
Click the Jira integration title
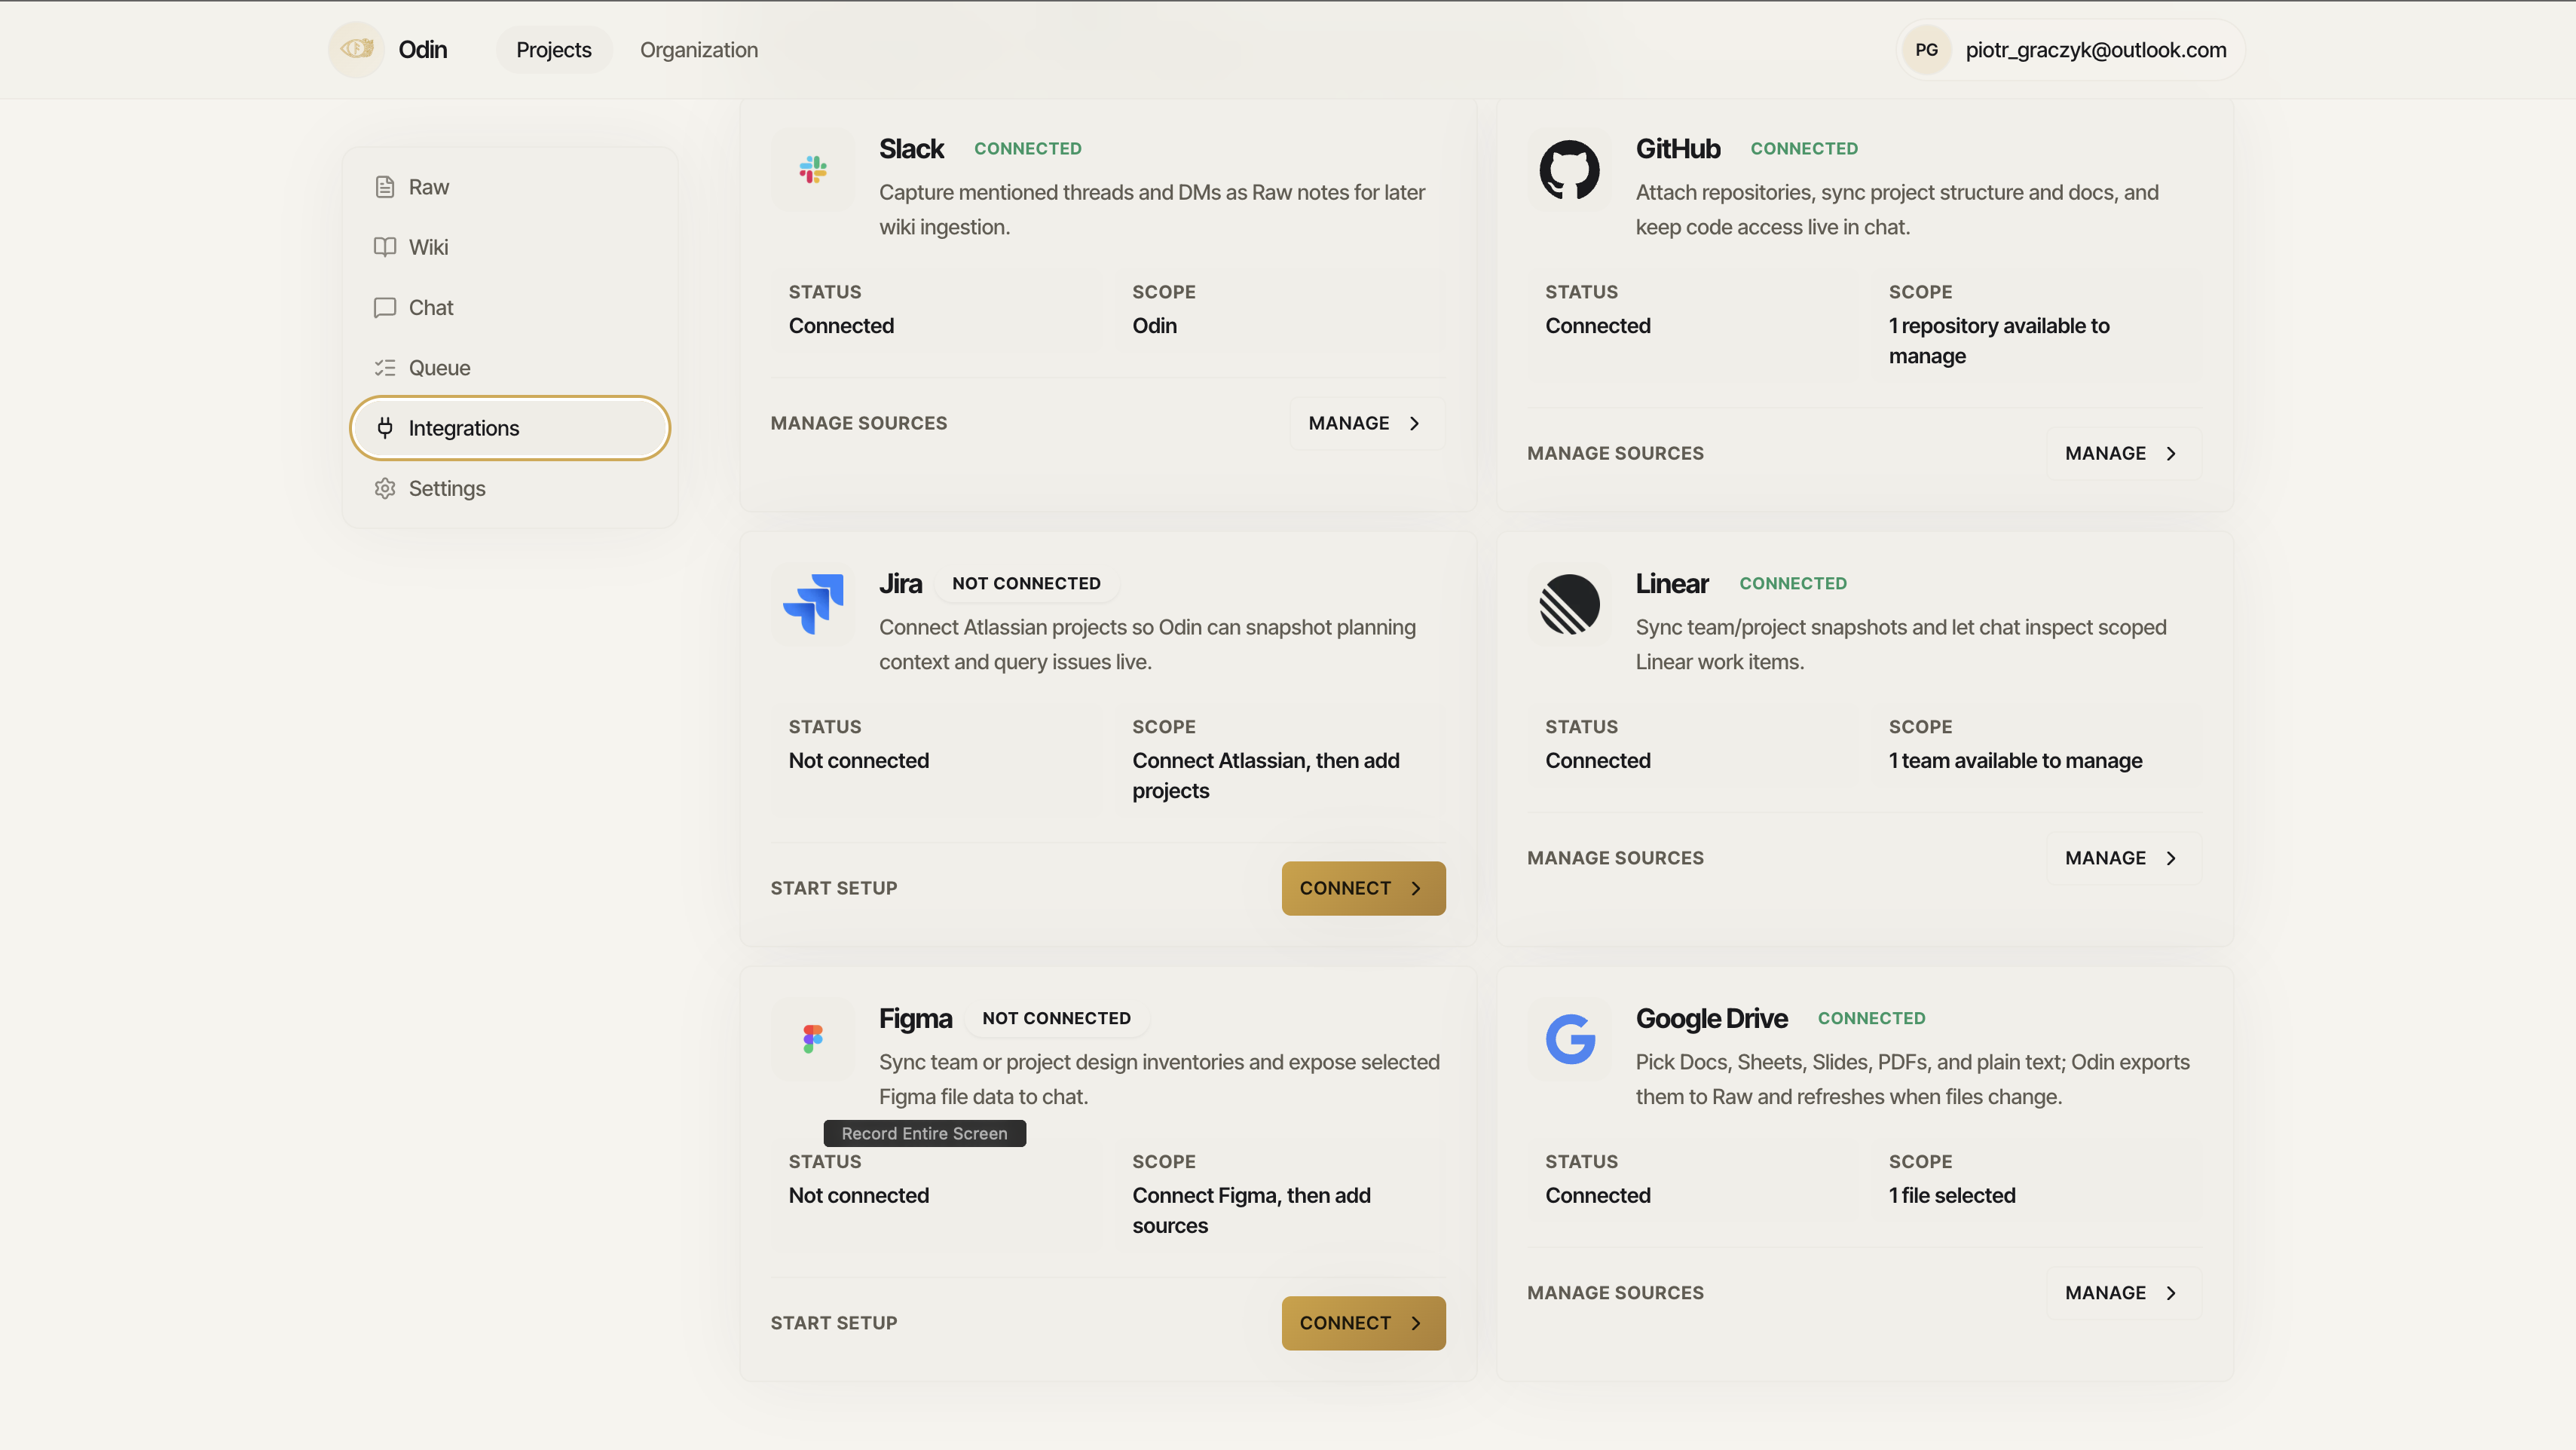(901, 583)
